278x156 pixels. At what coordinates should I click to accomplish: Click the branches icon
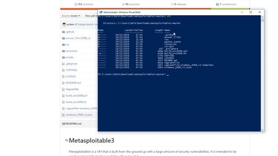tap(123, 4)
